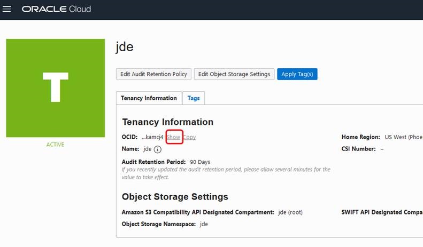Click the Amazon S3 Compatibility API label
This screenshot has width=423, height=247.
coord(198,212)
